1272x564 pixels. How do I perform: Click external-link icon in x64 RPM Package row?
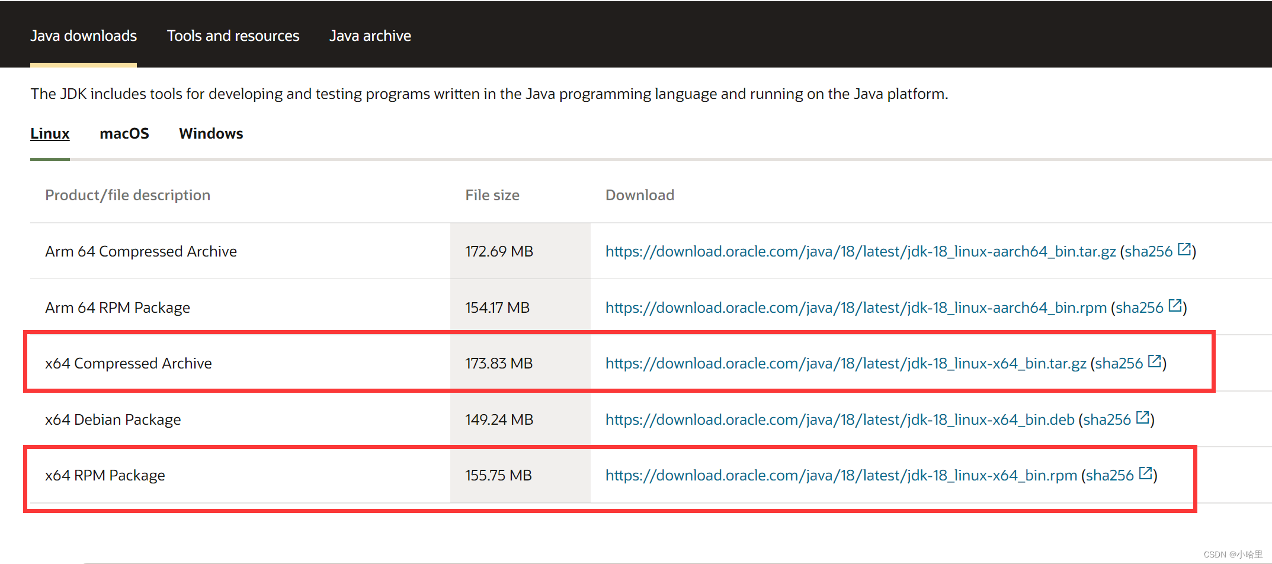1145,473
